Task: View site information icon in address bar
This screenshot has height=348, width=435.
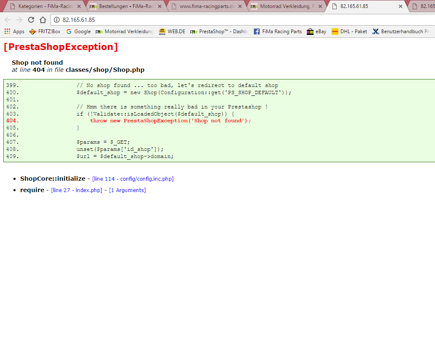Action: tap(57, 20)
